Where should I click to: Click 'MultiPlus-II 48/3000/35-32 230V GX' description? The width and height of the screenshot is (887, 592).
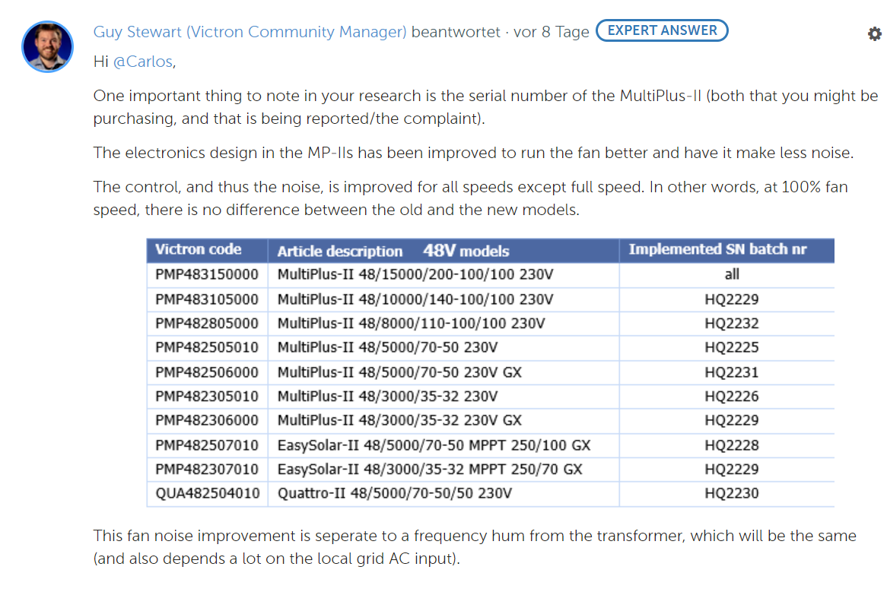(399, 420)
